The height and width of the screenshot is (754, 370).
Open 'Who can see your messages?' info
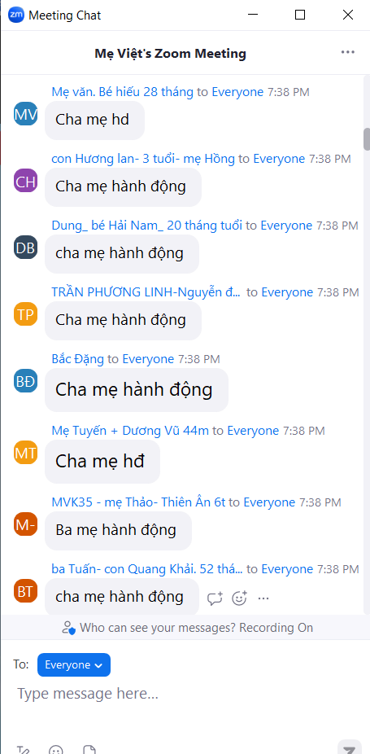[187, 628]
